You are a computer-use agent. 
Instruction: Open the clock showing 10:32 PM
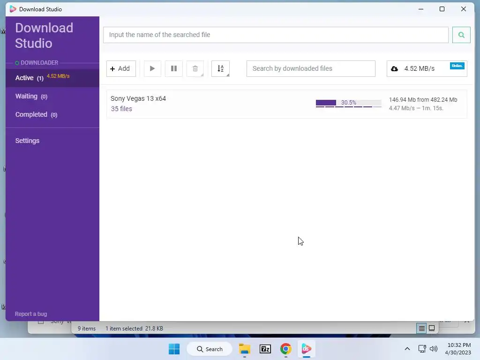pos(458,349)
